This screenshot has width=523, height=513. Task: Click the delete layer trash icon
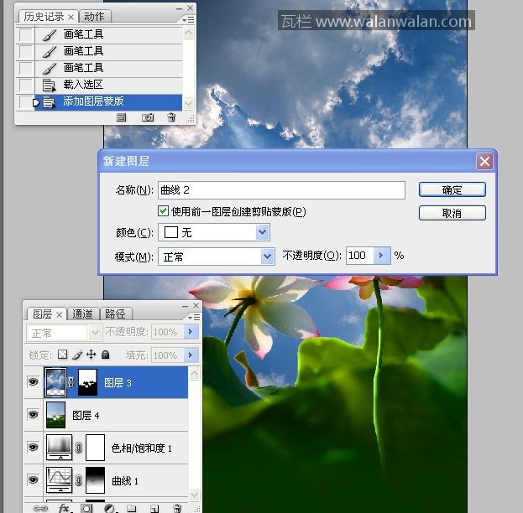176,508
